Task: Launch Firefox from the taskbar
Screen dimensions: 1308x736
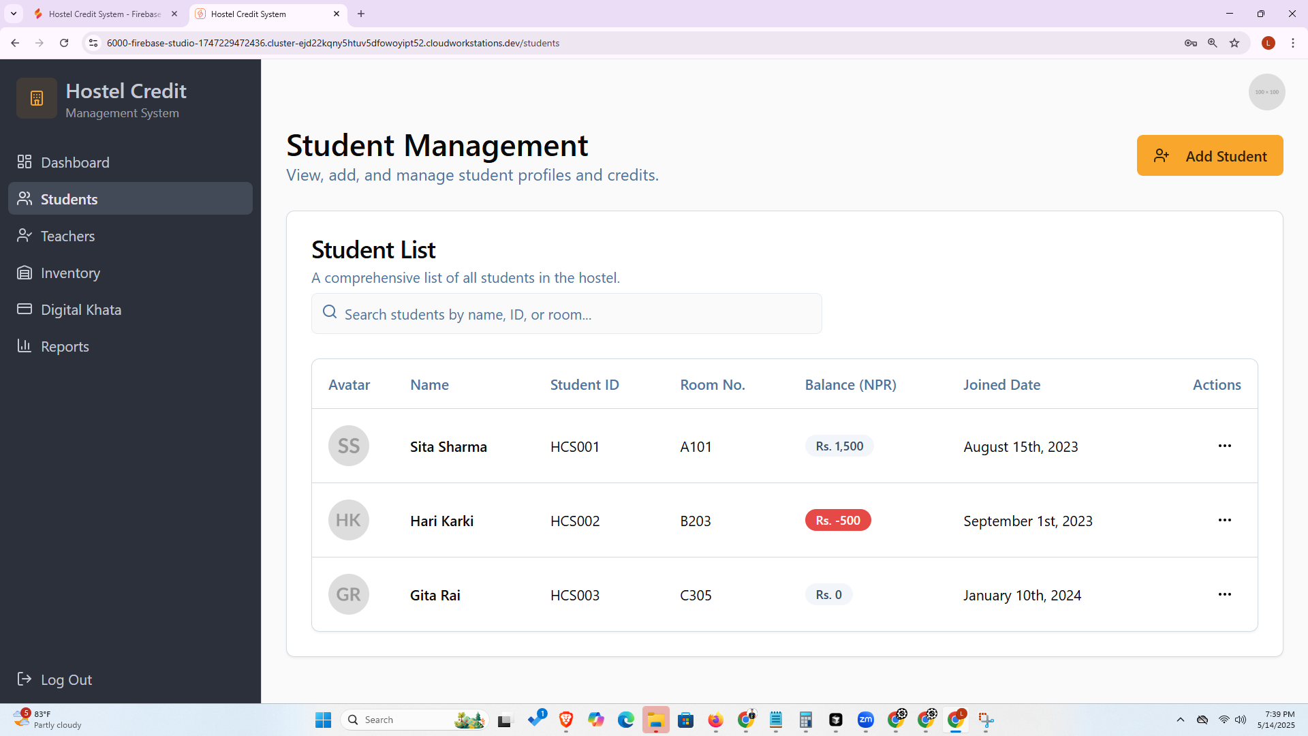Action: pyautogui.click(x=715, y=720)
